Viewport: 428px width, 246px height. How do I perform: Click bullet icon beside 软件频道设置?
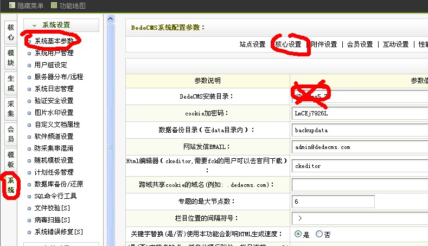click(x=29, y=137)
